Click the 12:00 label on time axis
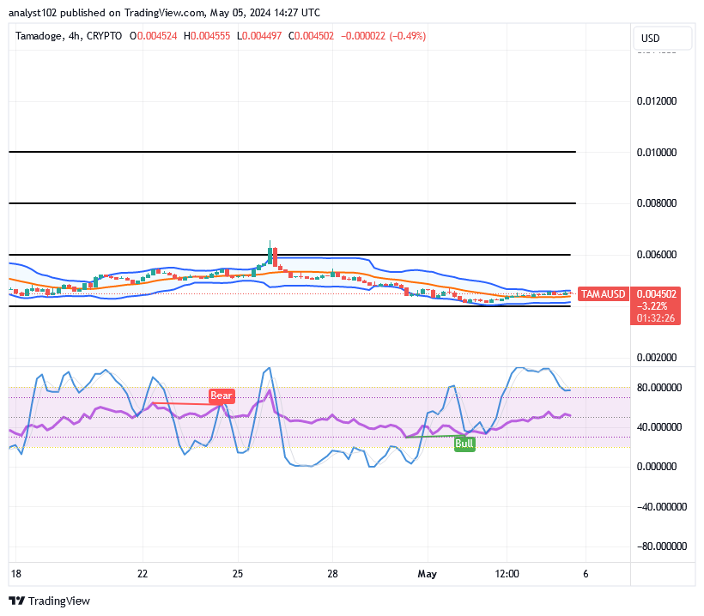The image size is (704, 616). pyautogui.click(x=507, y=574)
